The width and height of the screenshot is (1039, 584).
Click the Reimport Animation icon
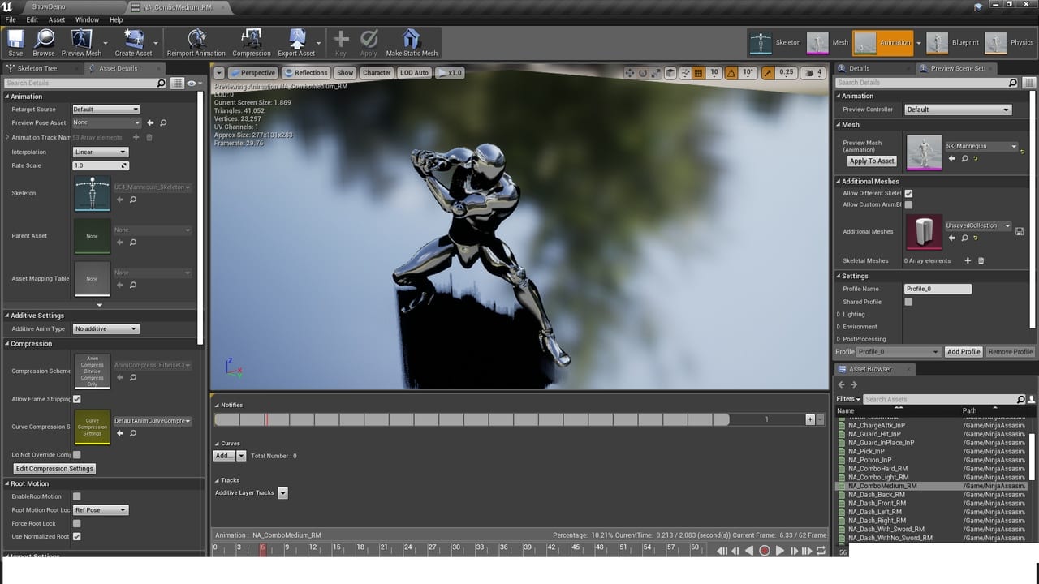(196, 42)
